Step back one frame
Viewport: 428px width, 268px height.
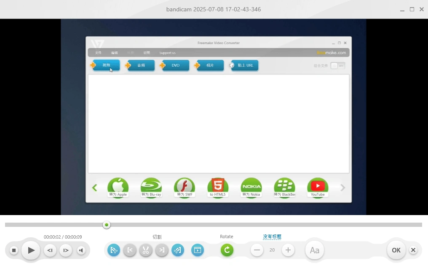[50, 250]
